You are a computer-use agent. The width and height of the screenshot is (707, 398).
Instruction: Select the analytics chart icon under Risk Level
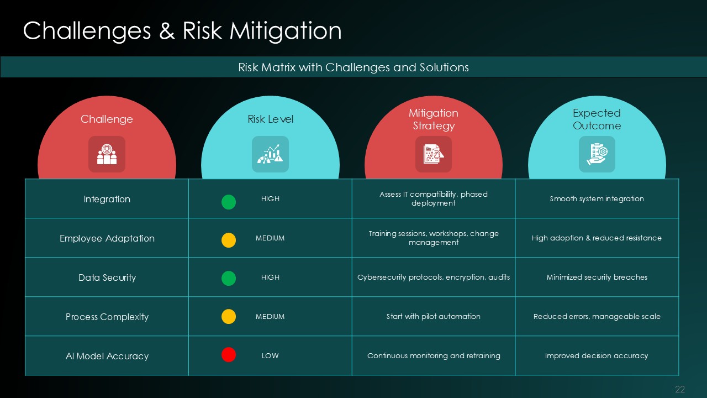tap(270, 154)
